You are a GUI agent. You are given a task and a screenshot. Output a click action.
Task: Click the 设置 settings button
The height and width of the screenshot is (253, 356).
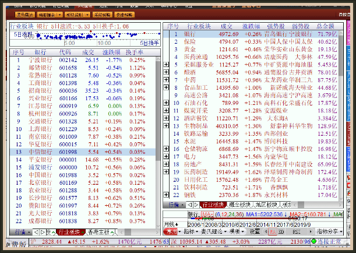pyautogui.click(x=255, y=231)
